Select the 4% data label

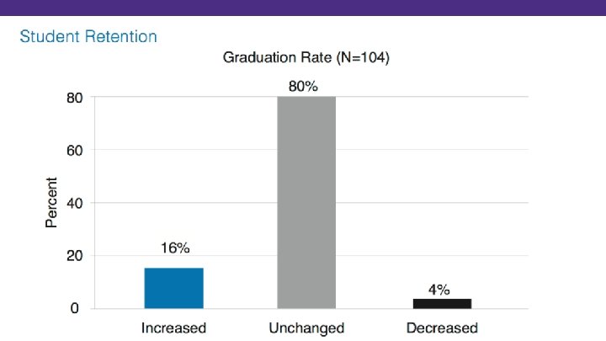coord(439,290)
